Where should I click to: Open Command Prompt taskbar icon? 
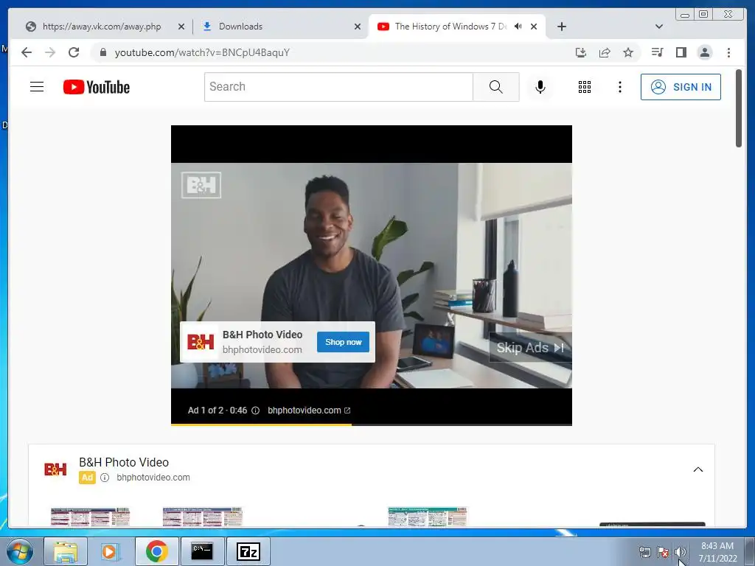pos(202,551)
